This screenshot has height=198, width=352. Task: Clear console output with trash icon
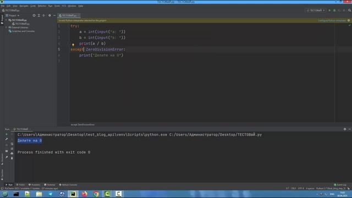click(x=12, y=158)
